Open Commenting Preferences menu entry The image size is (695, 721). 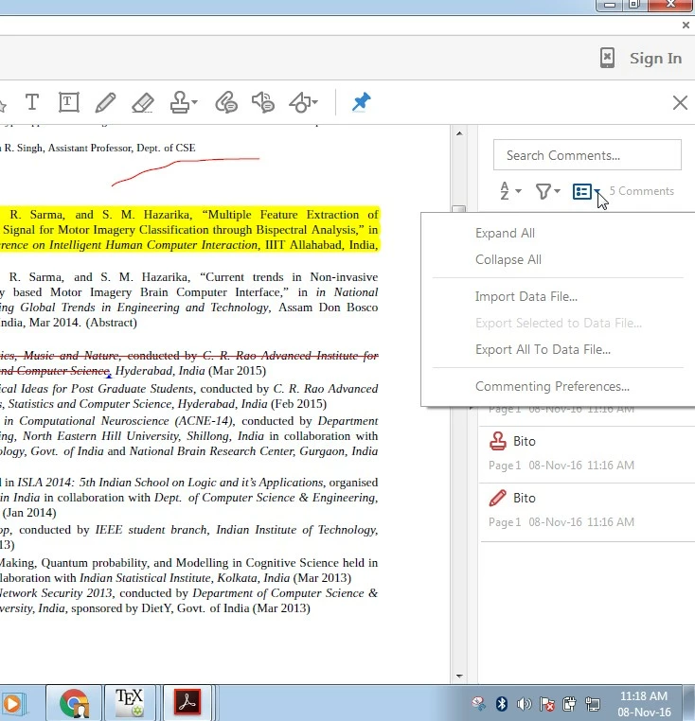coord(552,386)
